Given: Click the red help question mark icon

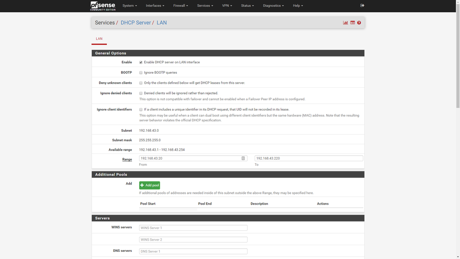Looking at the screenshot, I should (359, 22).
